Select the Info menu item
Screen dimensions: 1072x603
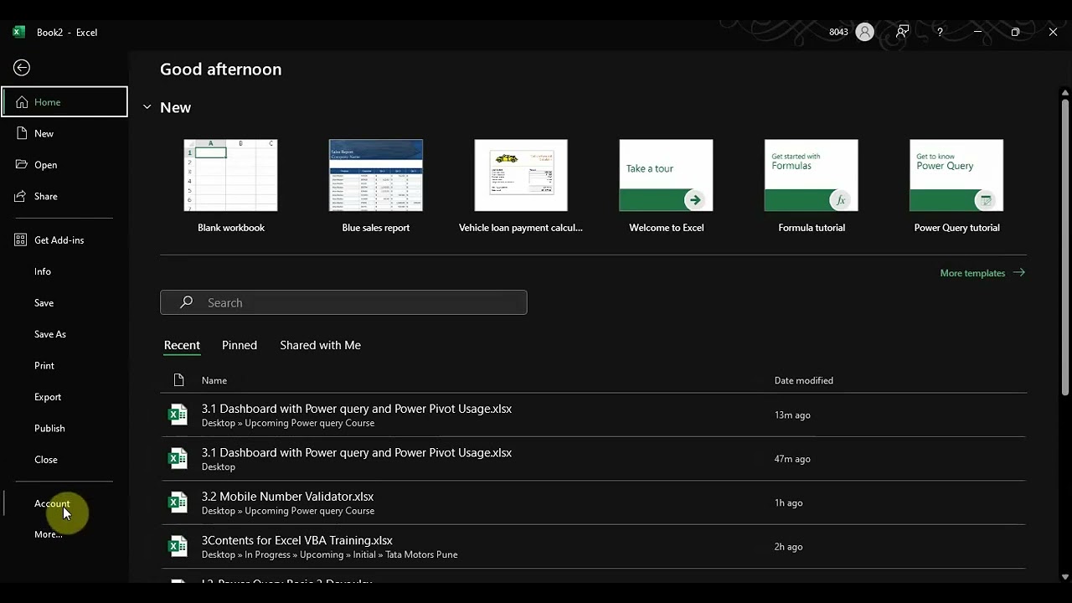click(43, 271)
